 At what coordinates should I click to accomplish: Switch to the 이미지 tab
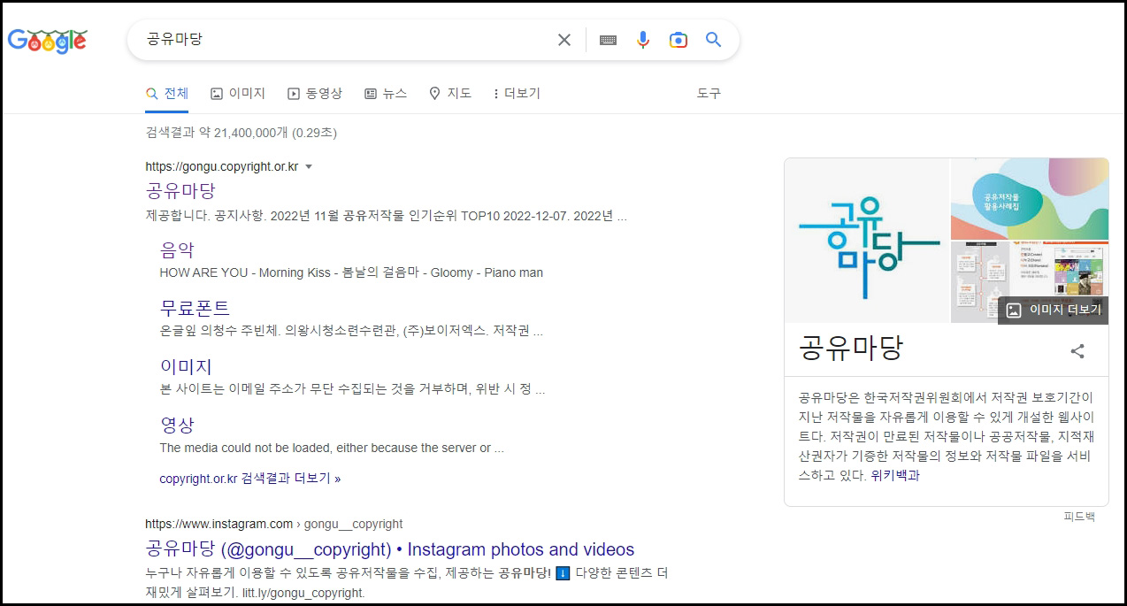click(238, 93)
